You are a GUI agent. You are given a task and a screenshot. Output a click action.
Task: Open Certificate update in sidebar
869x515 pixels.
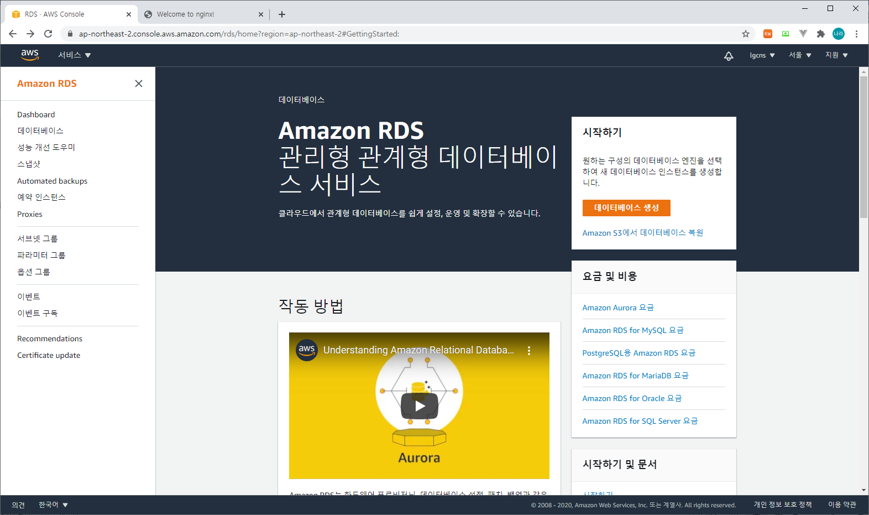tap(49, 355)
